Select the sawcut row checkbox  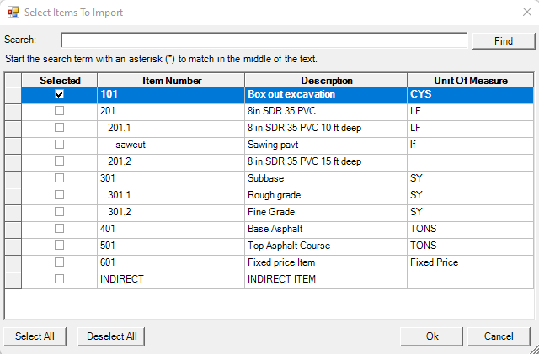point(60,145)
